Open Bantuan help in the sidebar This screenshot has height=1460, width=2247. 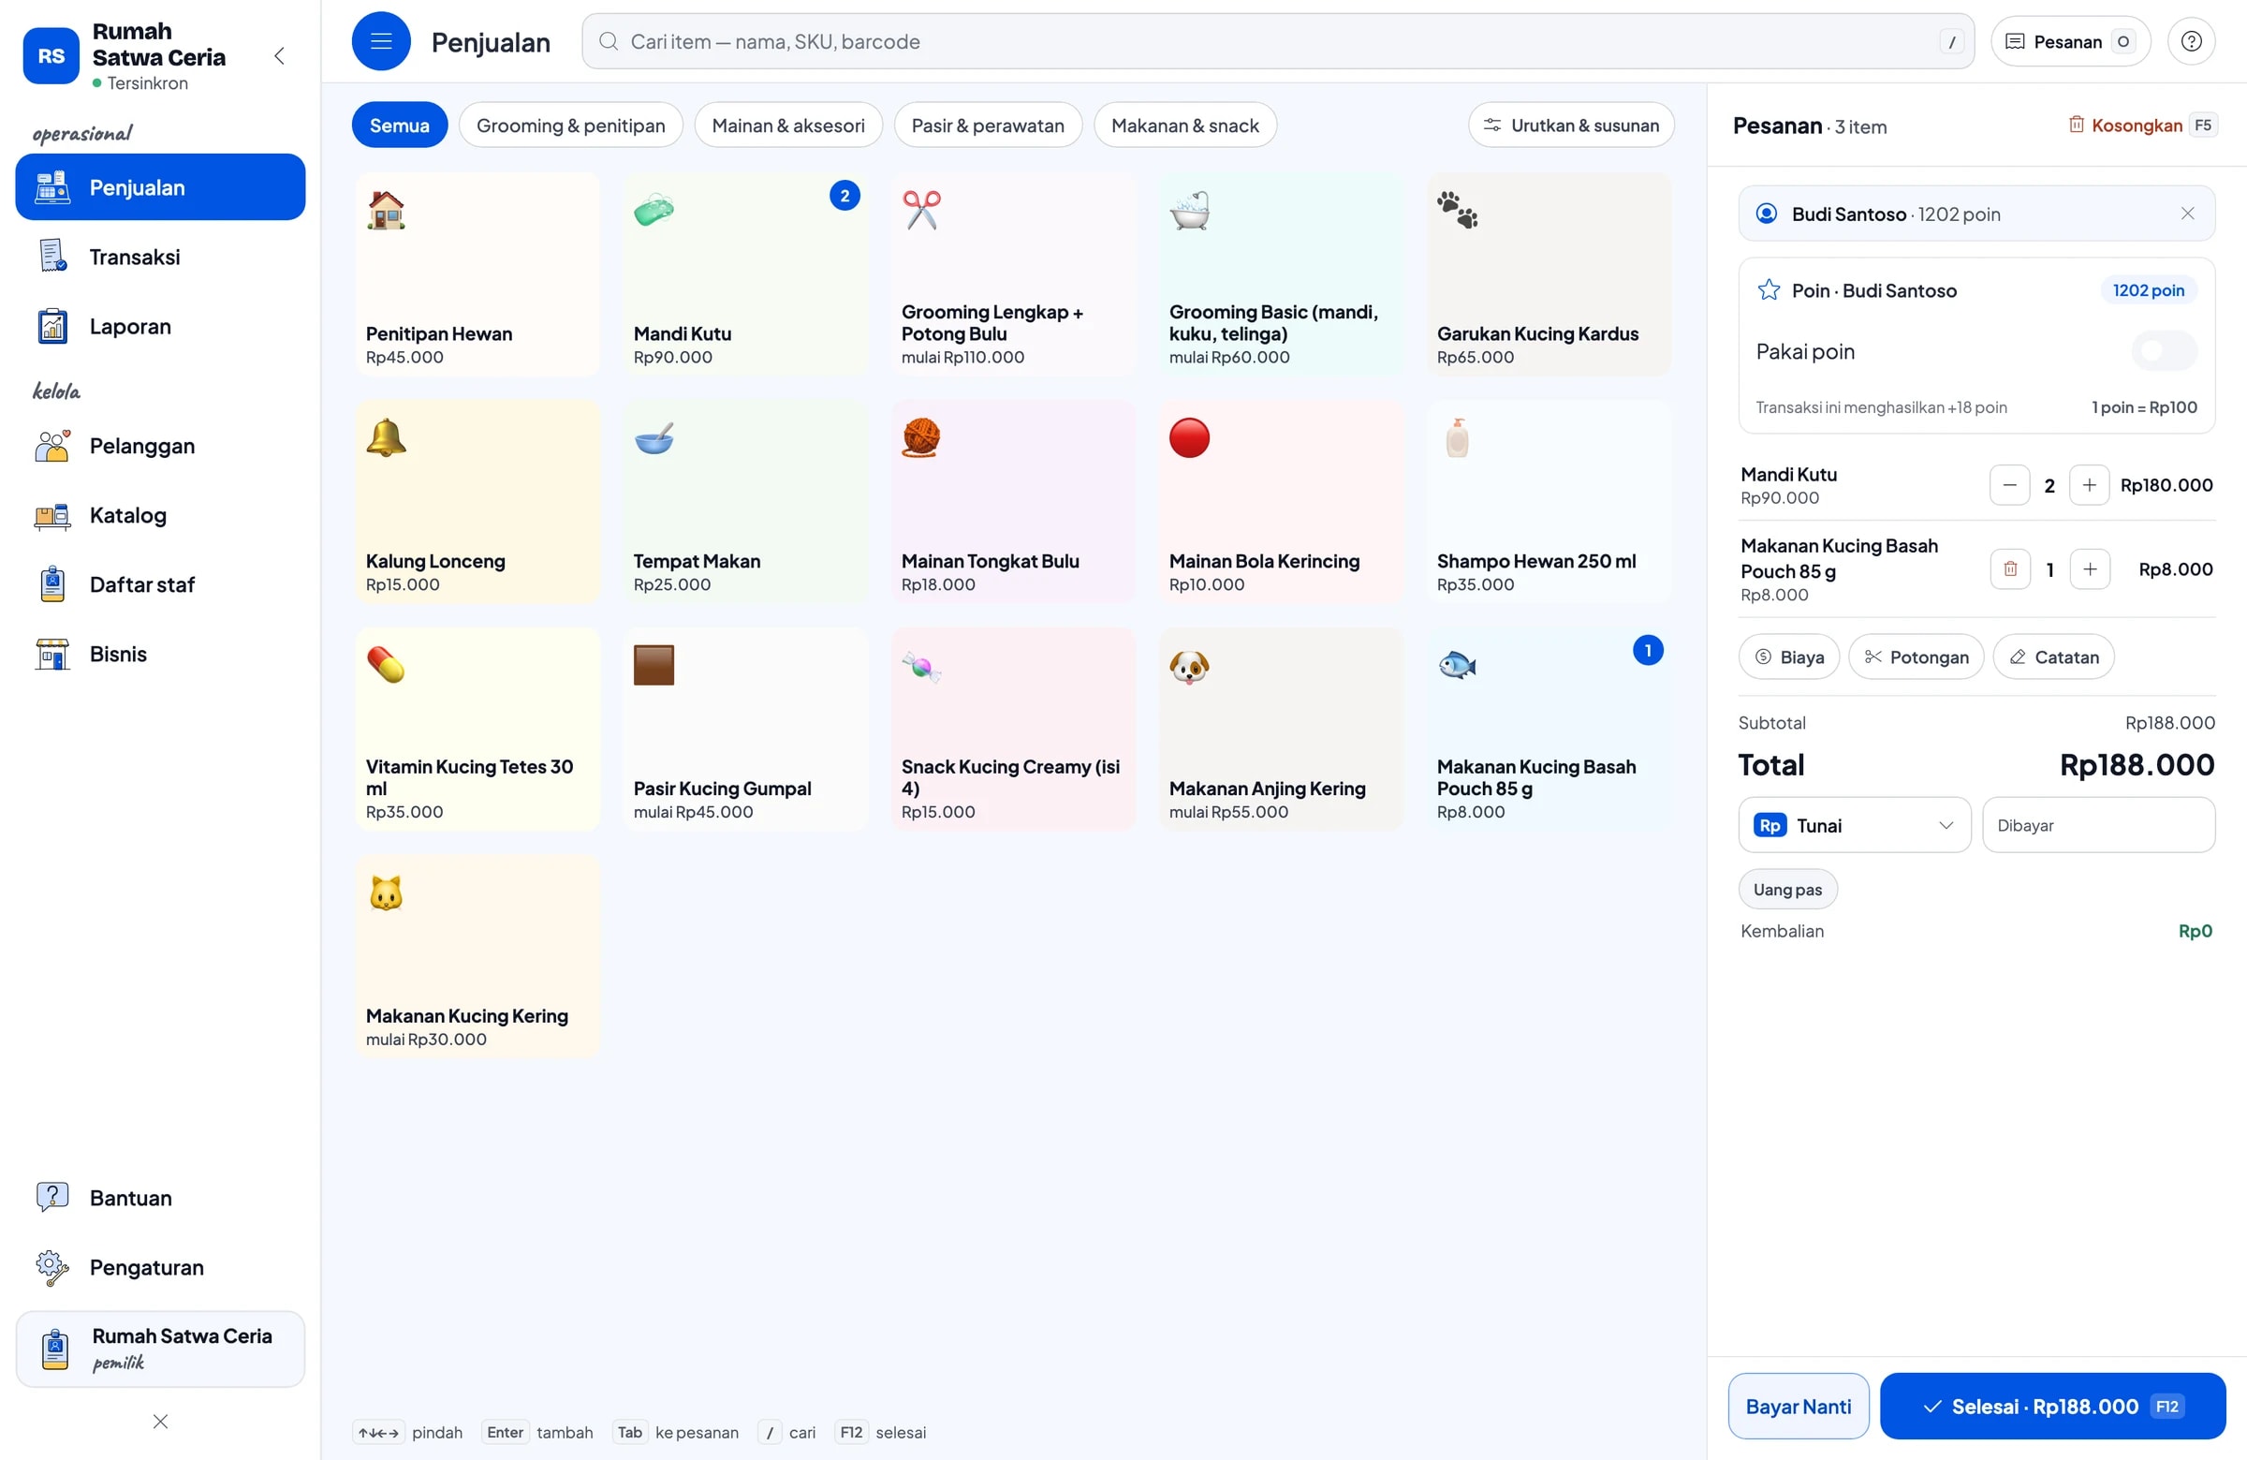[x=160, y=1198]
